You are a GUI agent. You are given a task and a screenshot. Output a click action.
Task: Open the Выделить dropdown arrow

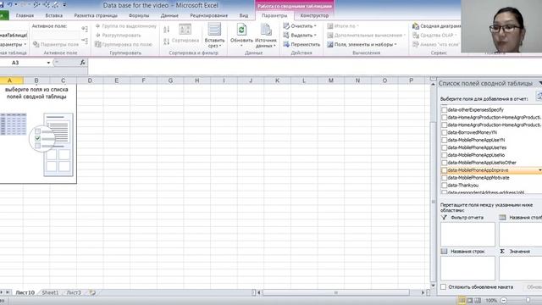click(x=315, y=36)
